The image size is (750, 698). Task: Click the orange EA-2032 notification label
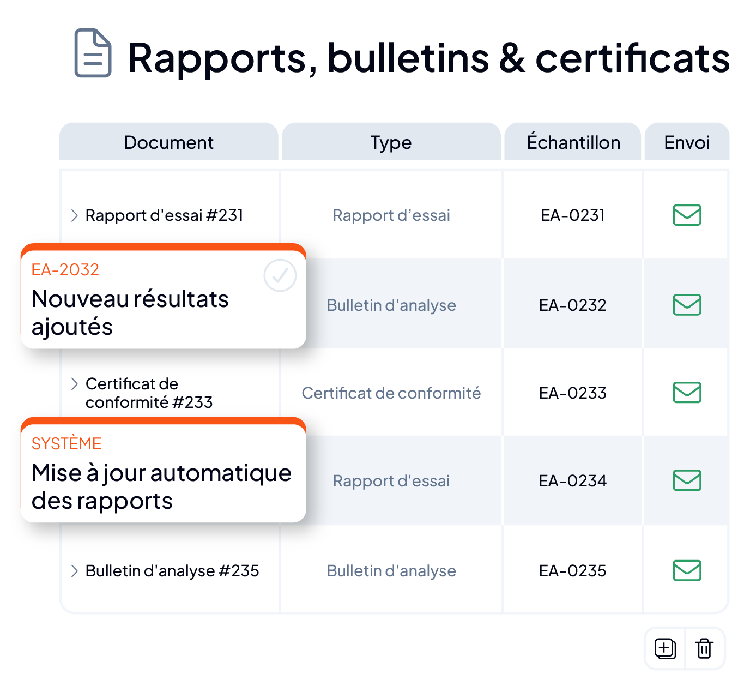65,270
